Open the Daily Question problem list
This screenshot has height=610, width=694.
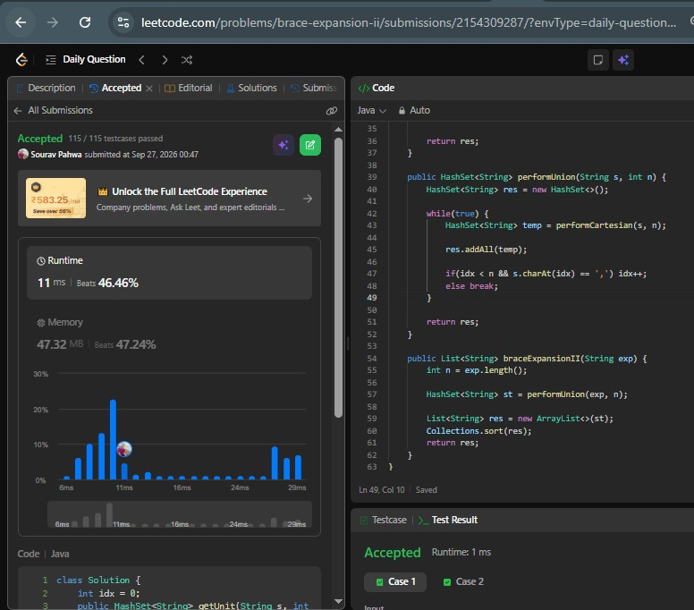pyautogui.click(x=86, y=59)
